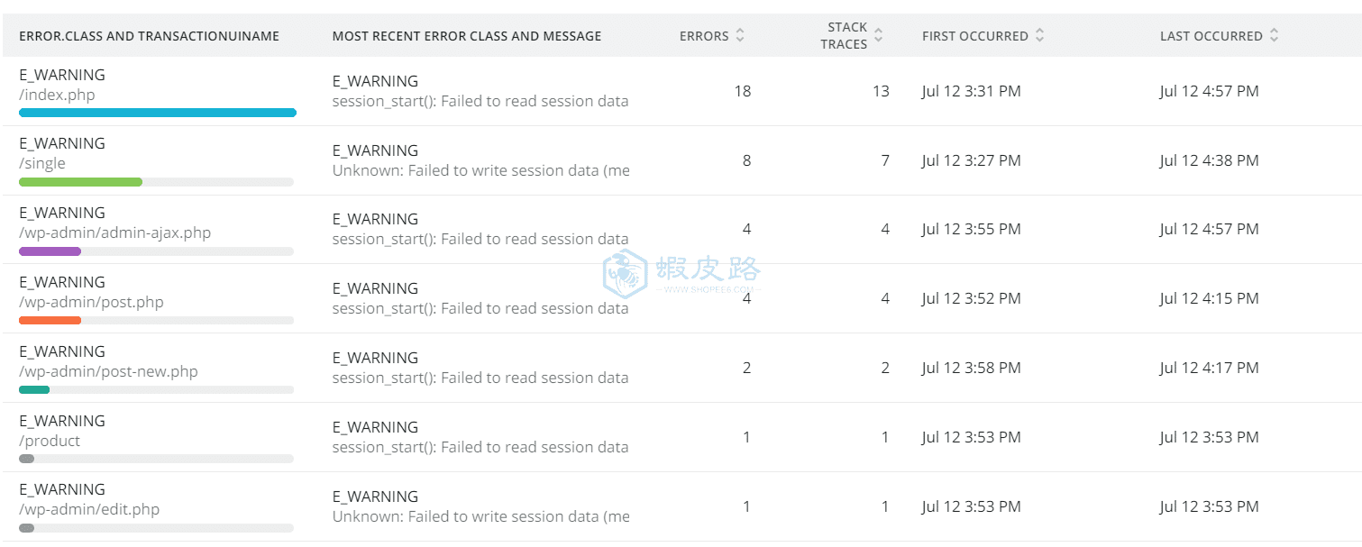The image size is (1362, 547).
Task: Click the Last Occurred header label
Action: click(x=1211, y=36)
